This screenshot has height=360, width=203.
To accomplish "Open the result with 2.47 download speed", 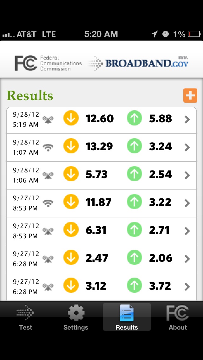I will click(101, 259).
